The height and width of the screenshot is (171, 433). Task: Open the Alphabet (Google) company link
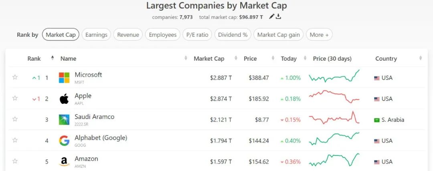click(x=101, y=138)
